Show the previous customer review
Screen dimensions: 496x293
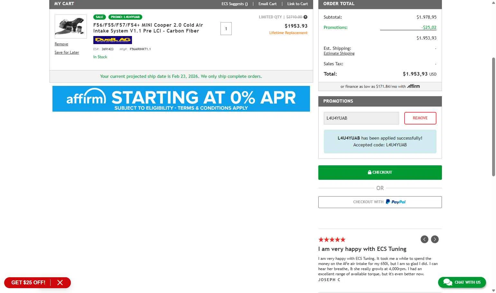[425, 239]
